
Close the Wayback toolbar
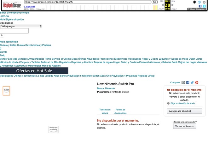(204, 2)
